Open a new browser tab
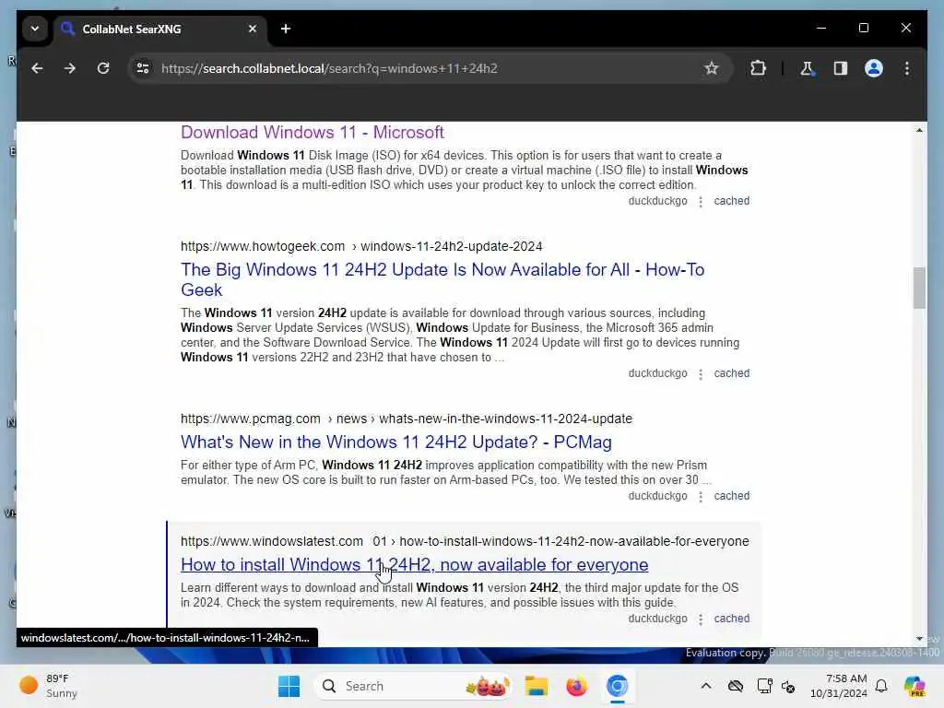The width and height of the screenshot is (944, 708). coord(286,29)
